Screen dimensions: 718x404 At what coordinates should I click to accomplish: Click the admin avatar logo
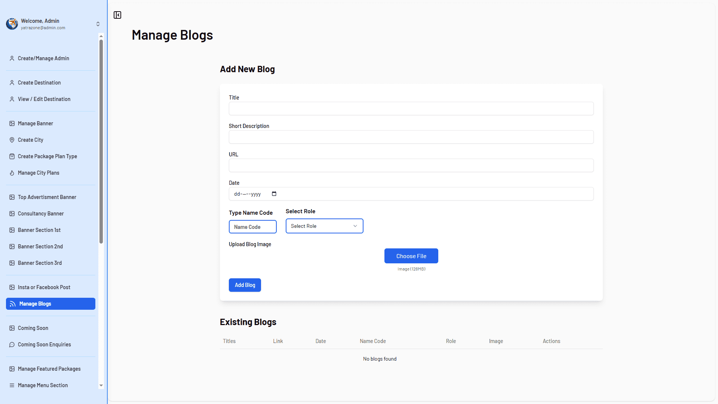click(x=12, y=24)
